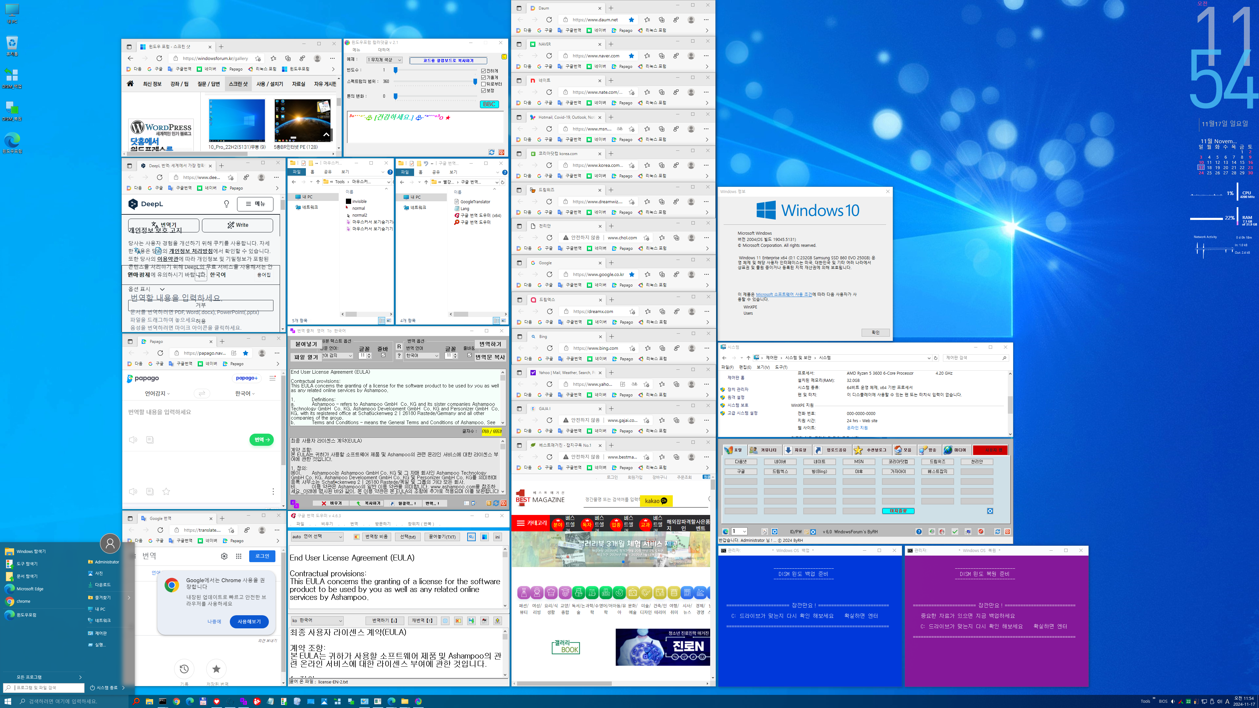Click the lightbulb icon in DeepL header
Viewport: 1259px width, 708px height.
(x=226, y=204)
